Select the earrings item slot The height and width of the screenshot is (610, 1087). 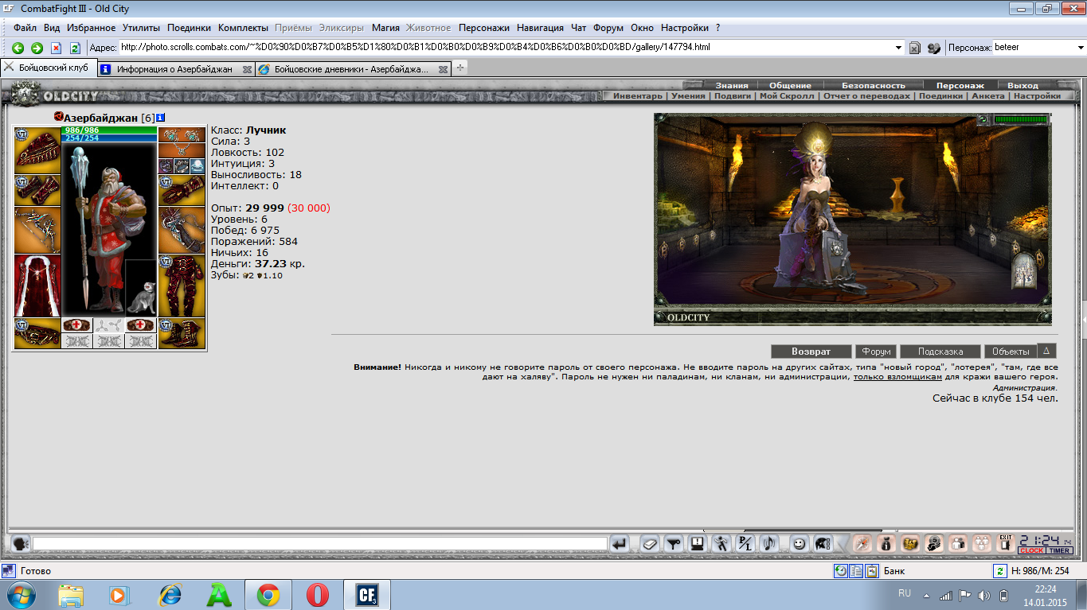click(182, 134)
